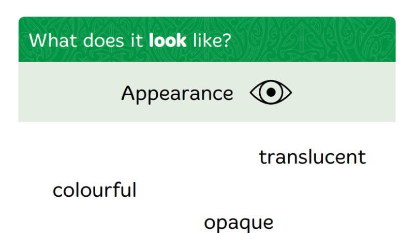
Task: Choose the word colourful
Action: (95, 190)
